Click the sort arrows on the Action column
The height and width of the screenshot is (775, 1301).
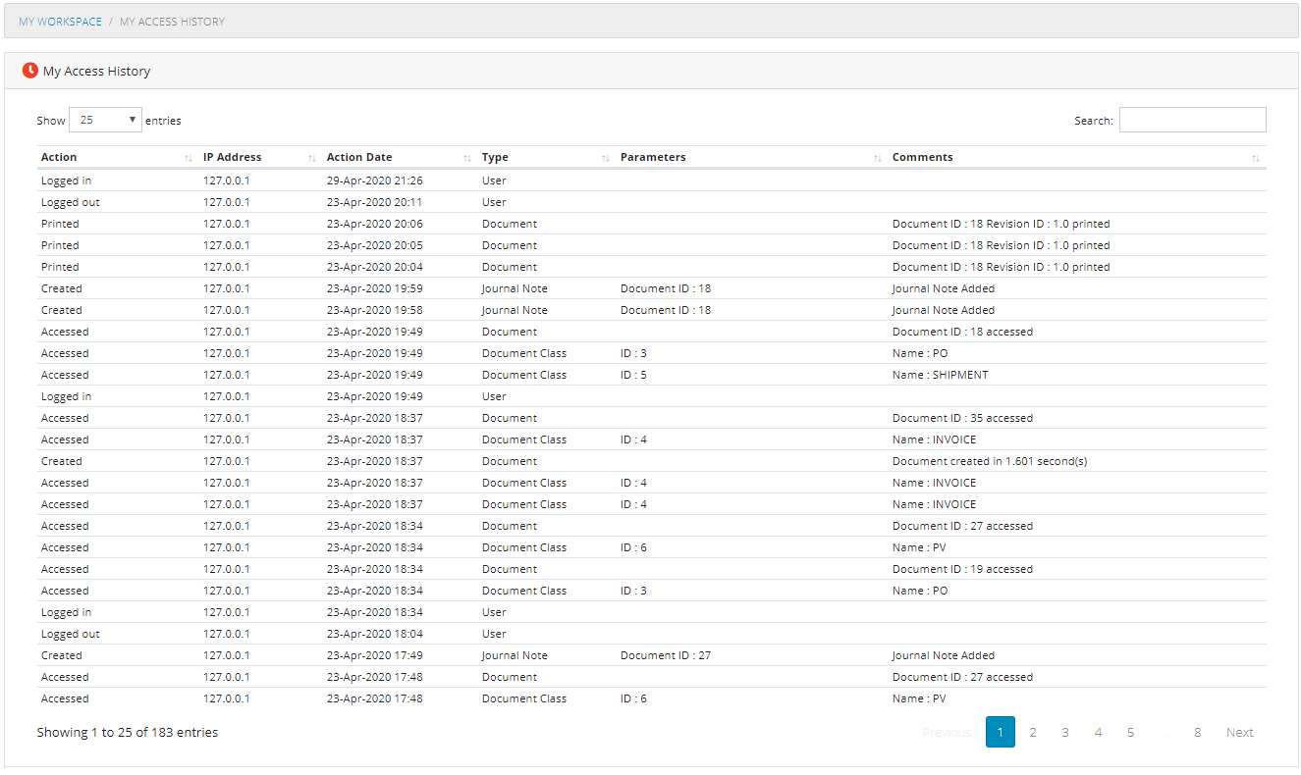pos(188,157)
